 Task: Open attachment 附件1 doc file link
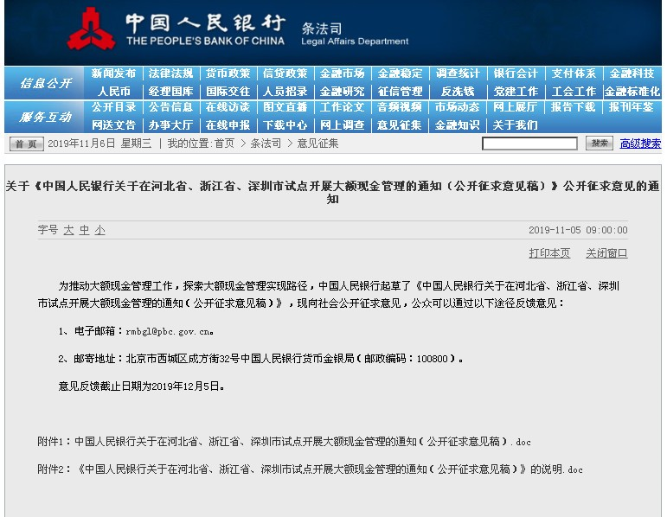284,442
